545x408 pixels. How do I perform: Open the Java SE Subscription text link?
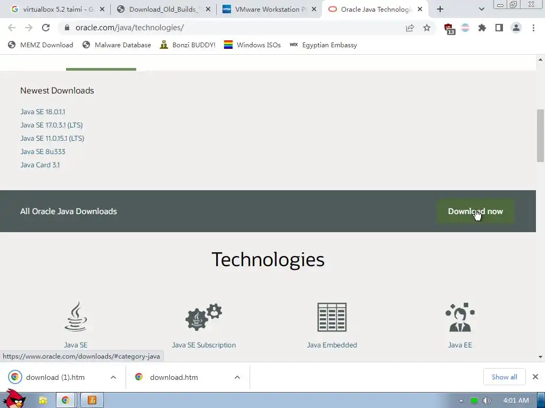pos(204,345)
